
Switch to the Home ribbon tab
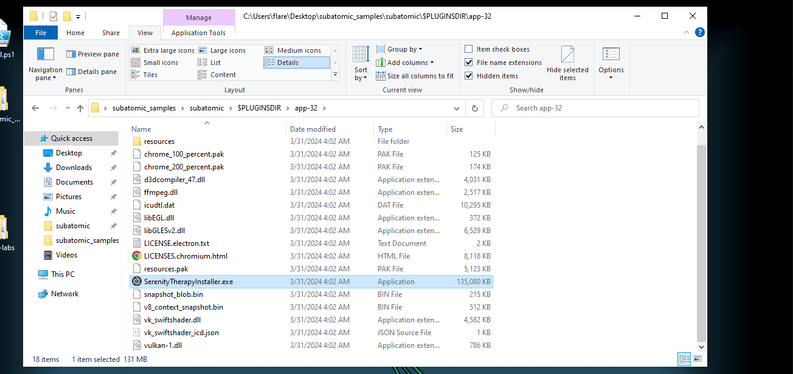pyautogui.click(x=75, y=33)
